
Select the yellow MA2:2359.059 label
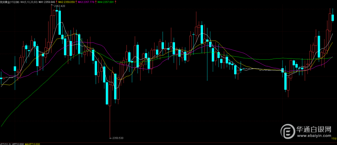point(66,2)
